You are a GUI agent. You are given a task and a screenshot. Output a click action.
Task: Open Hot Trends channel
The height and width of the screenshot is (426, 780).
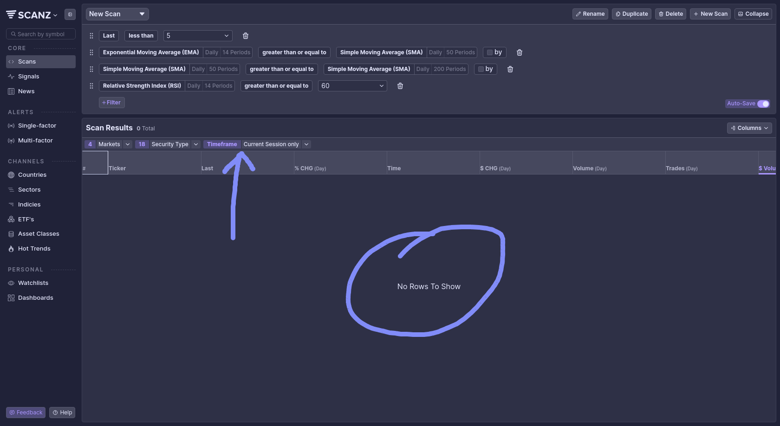[x=34, y=249]
